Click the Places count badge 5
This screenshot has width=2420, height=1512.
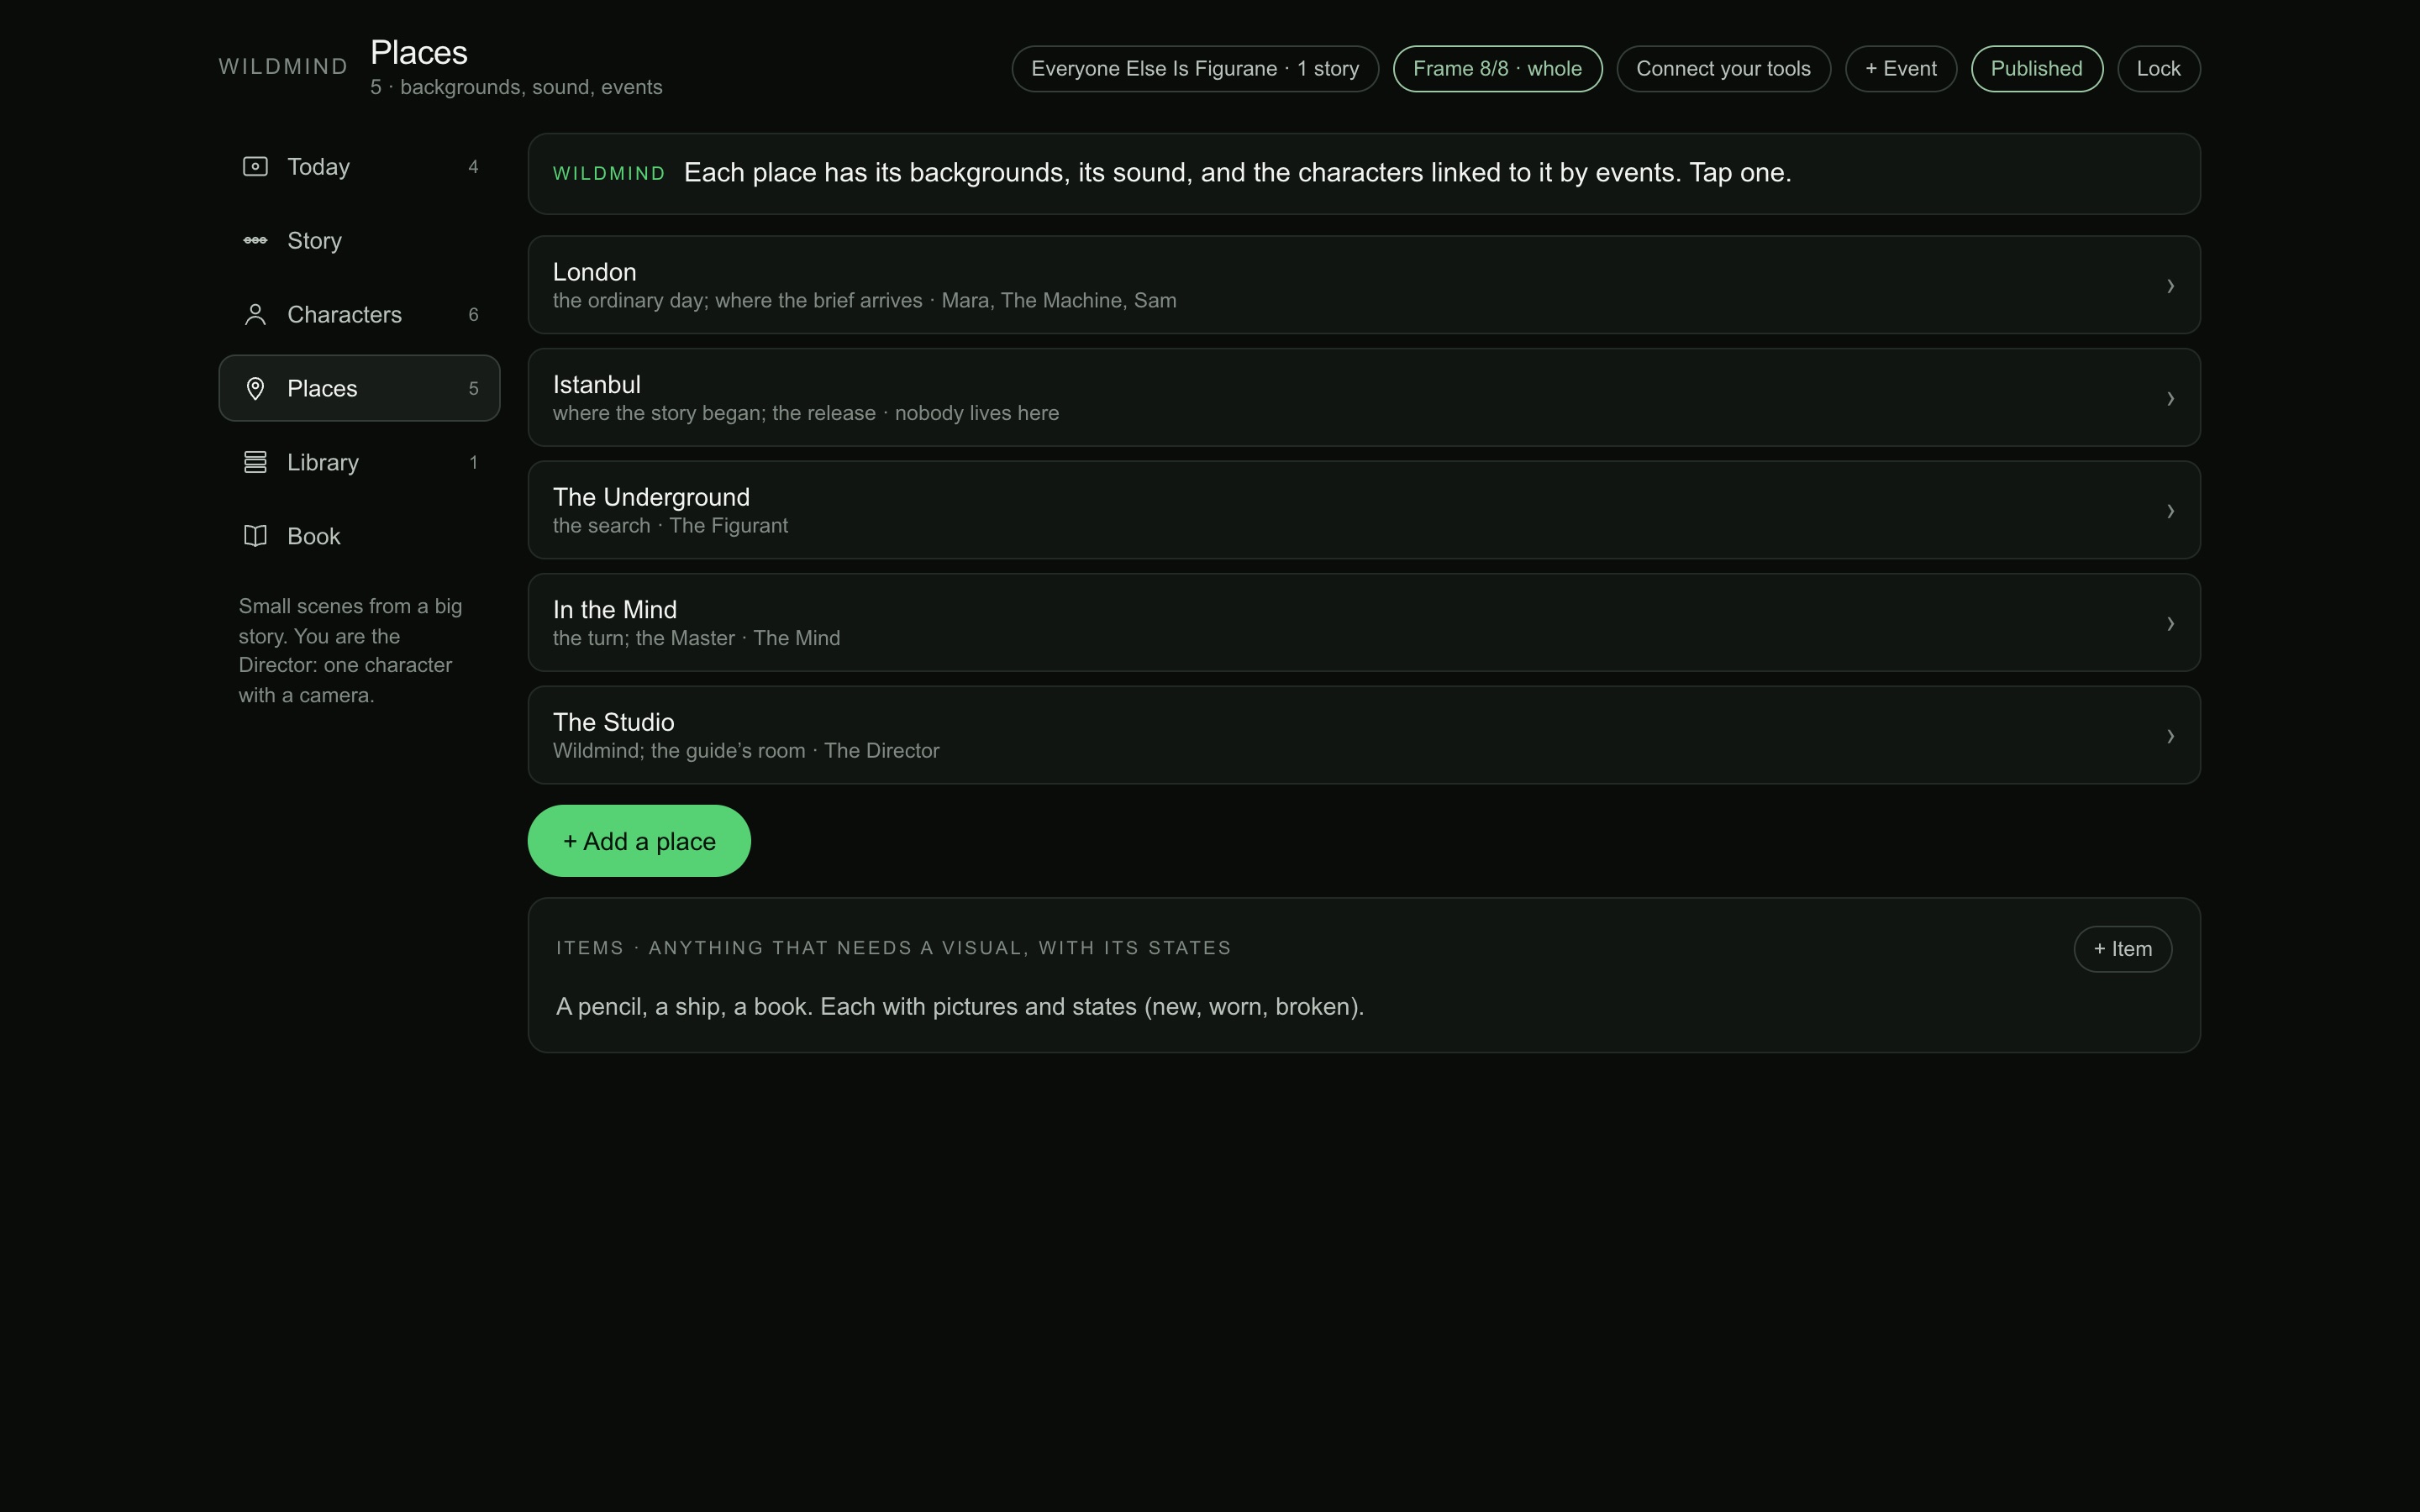point(473,389)
